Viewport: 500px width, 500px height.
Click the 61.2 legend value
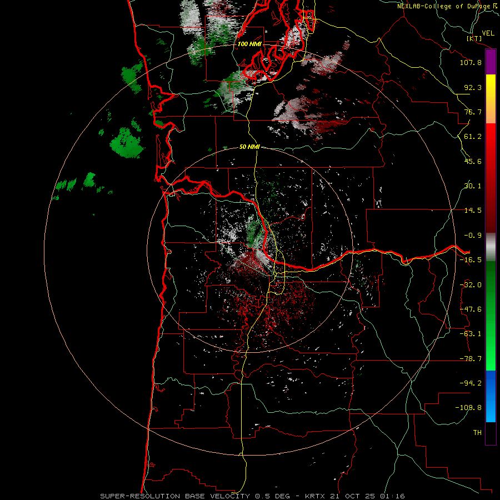tap(473, 137)
